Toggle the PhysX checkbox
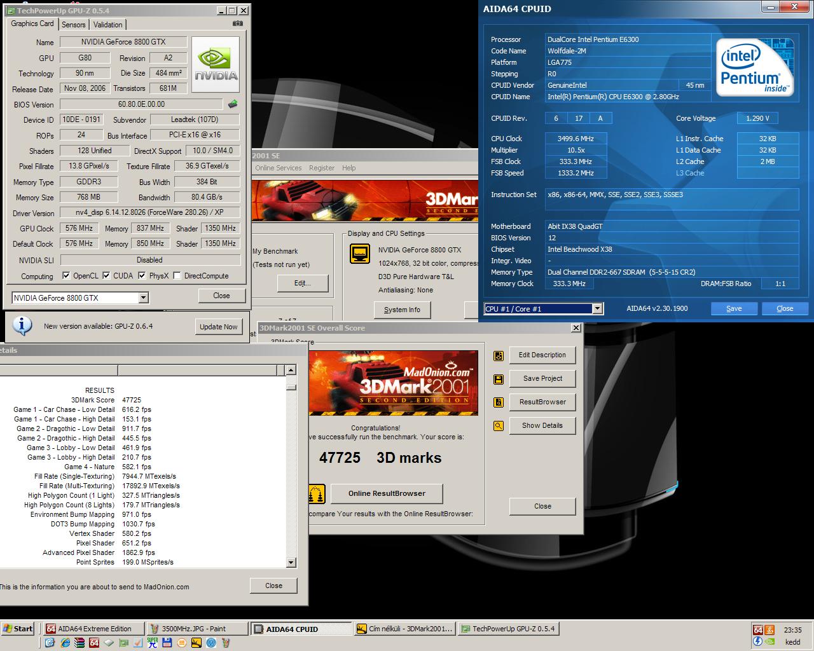 (x=142, y=276)
